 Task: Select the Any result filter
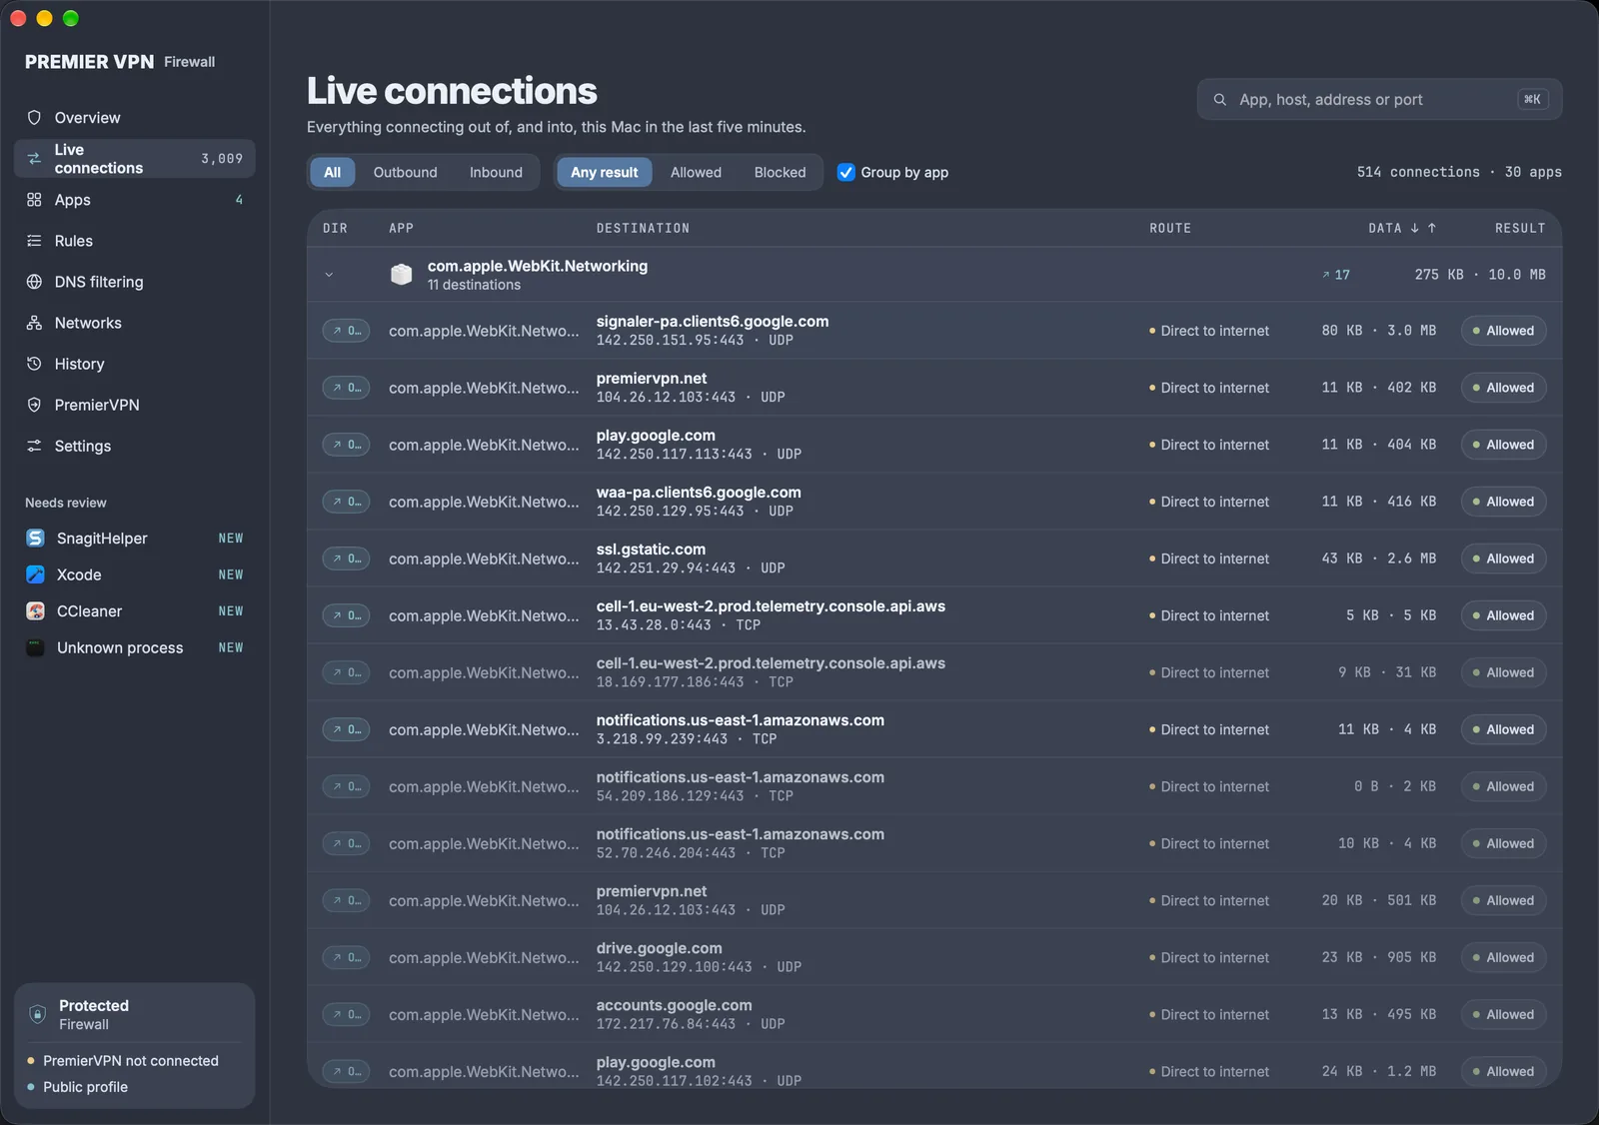[605, 172]
